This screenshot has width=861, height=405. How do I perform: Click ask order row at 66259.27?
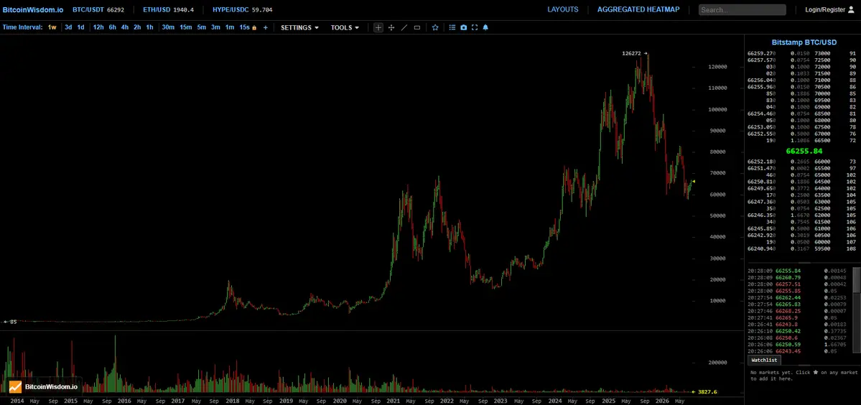point(801,54)
